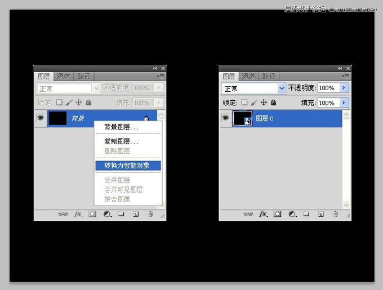
Task: Click 背景 layer thumbnail
Action: point(57,118)
